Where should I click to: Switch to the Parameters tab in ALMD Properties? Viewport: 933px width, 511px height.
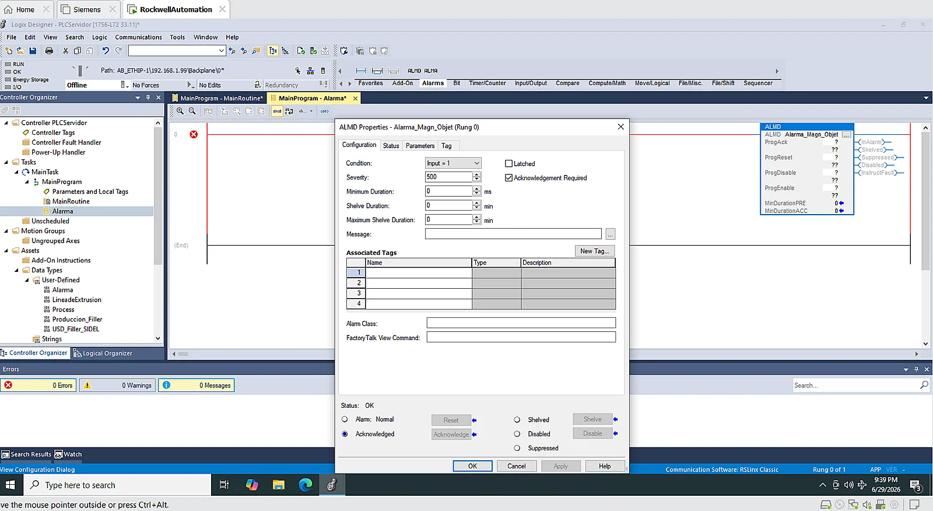point(420,146)
